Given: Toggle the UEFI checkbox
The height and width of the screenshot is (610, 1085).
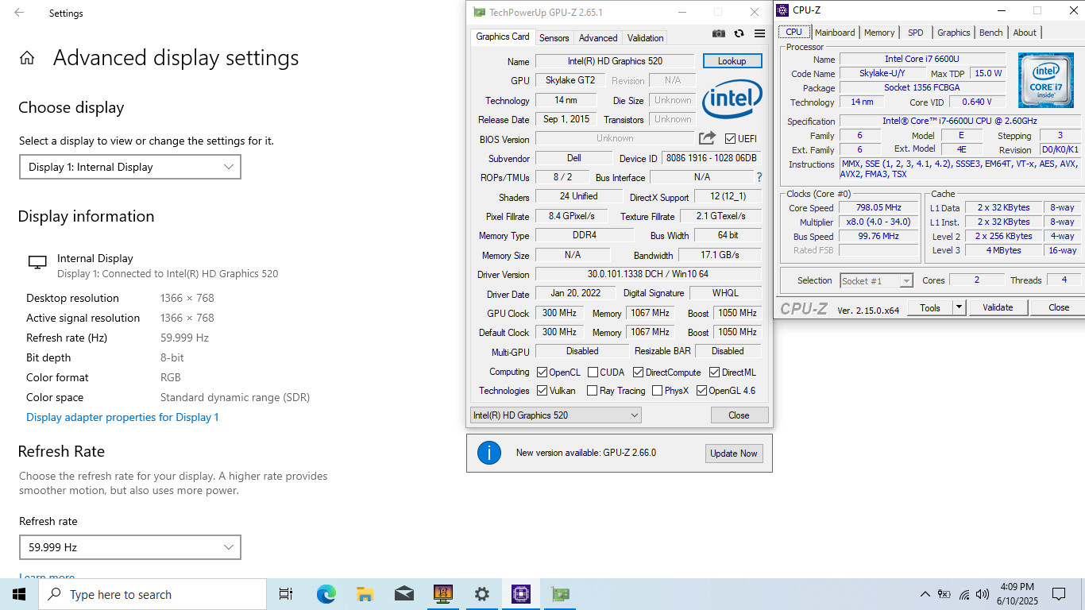Looking at the screenshot, I should (730, 138).
